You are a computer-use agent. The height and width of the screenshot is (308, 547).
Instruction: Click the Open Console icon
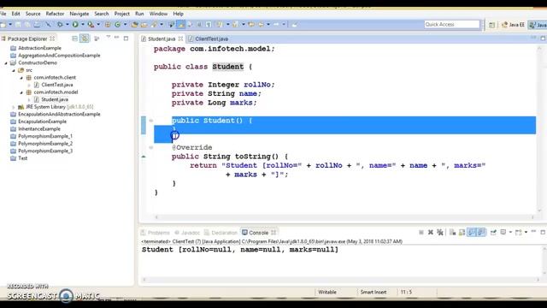[x=519, y=233]
